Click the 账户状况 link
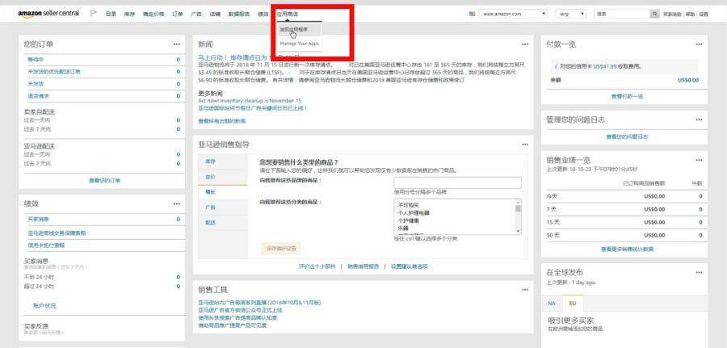727x348 pixels. coord(44,305)
